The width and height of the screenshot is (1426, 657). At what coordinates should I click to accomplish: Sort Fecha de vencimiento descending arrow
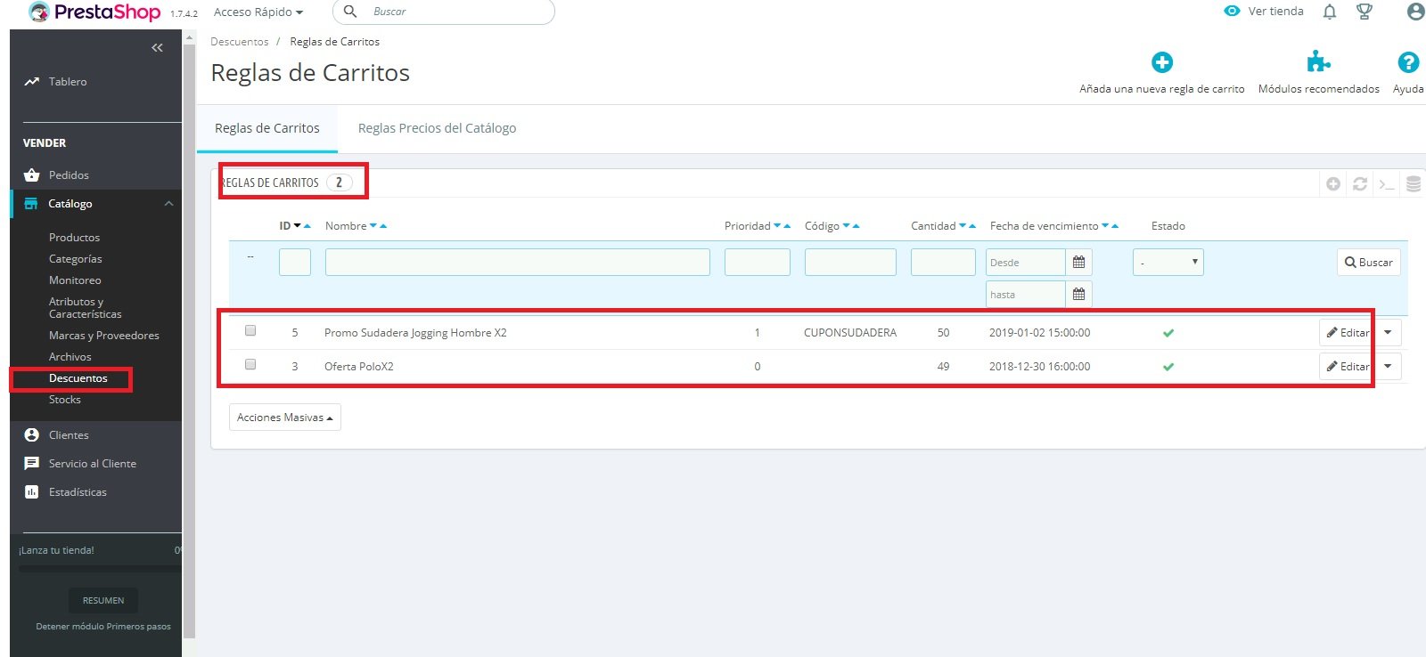1105,226
